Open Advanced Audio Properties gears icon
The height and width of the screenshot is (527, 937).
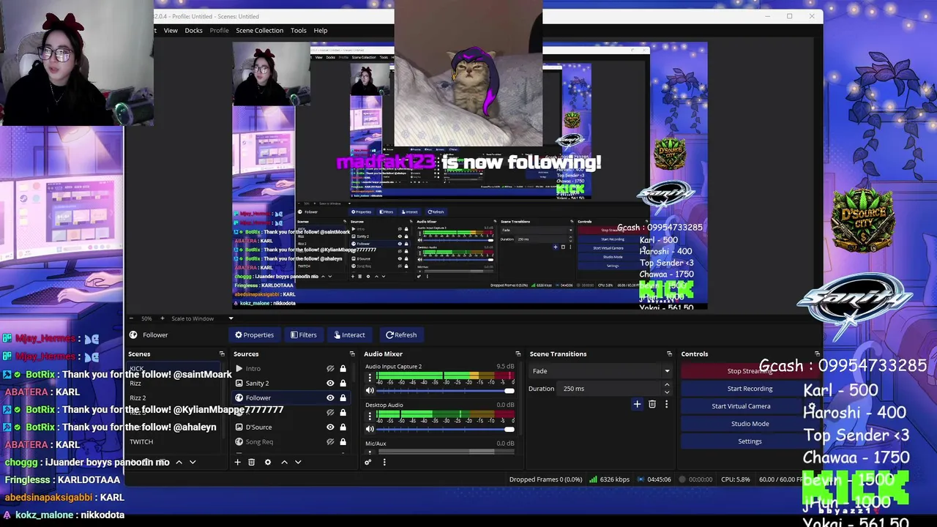click(367, 462)
